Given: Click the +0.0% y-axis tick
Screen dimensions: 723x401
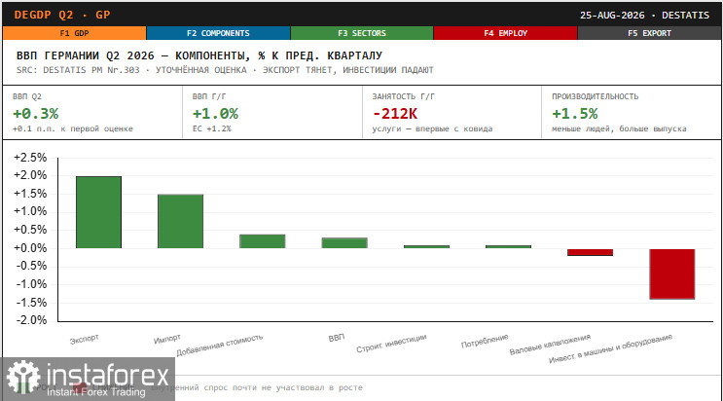Looking at the screenshot, I should coord(30,248).
